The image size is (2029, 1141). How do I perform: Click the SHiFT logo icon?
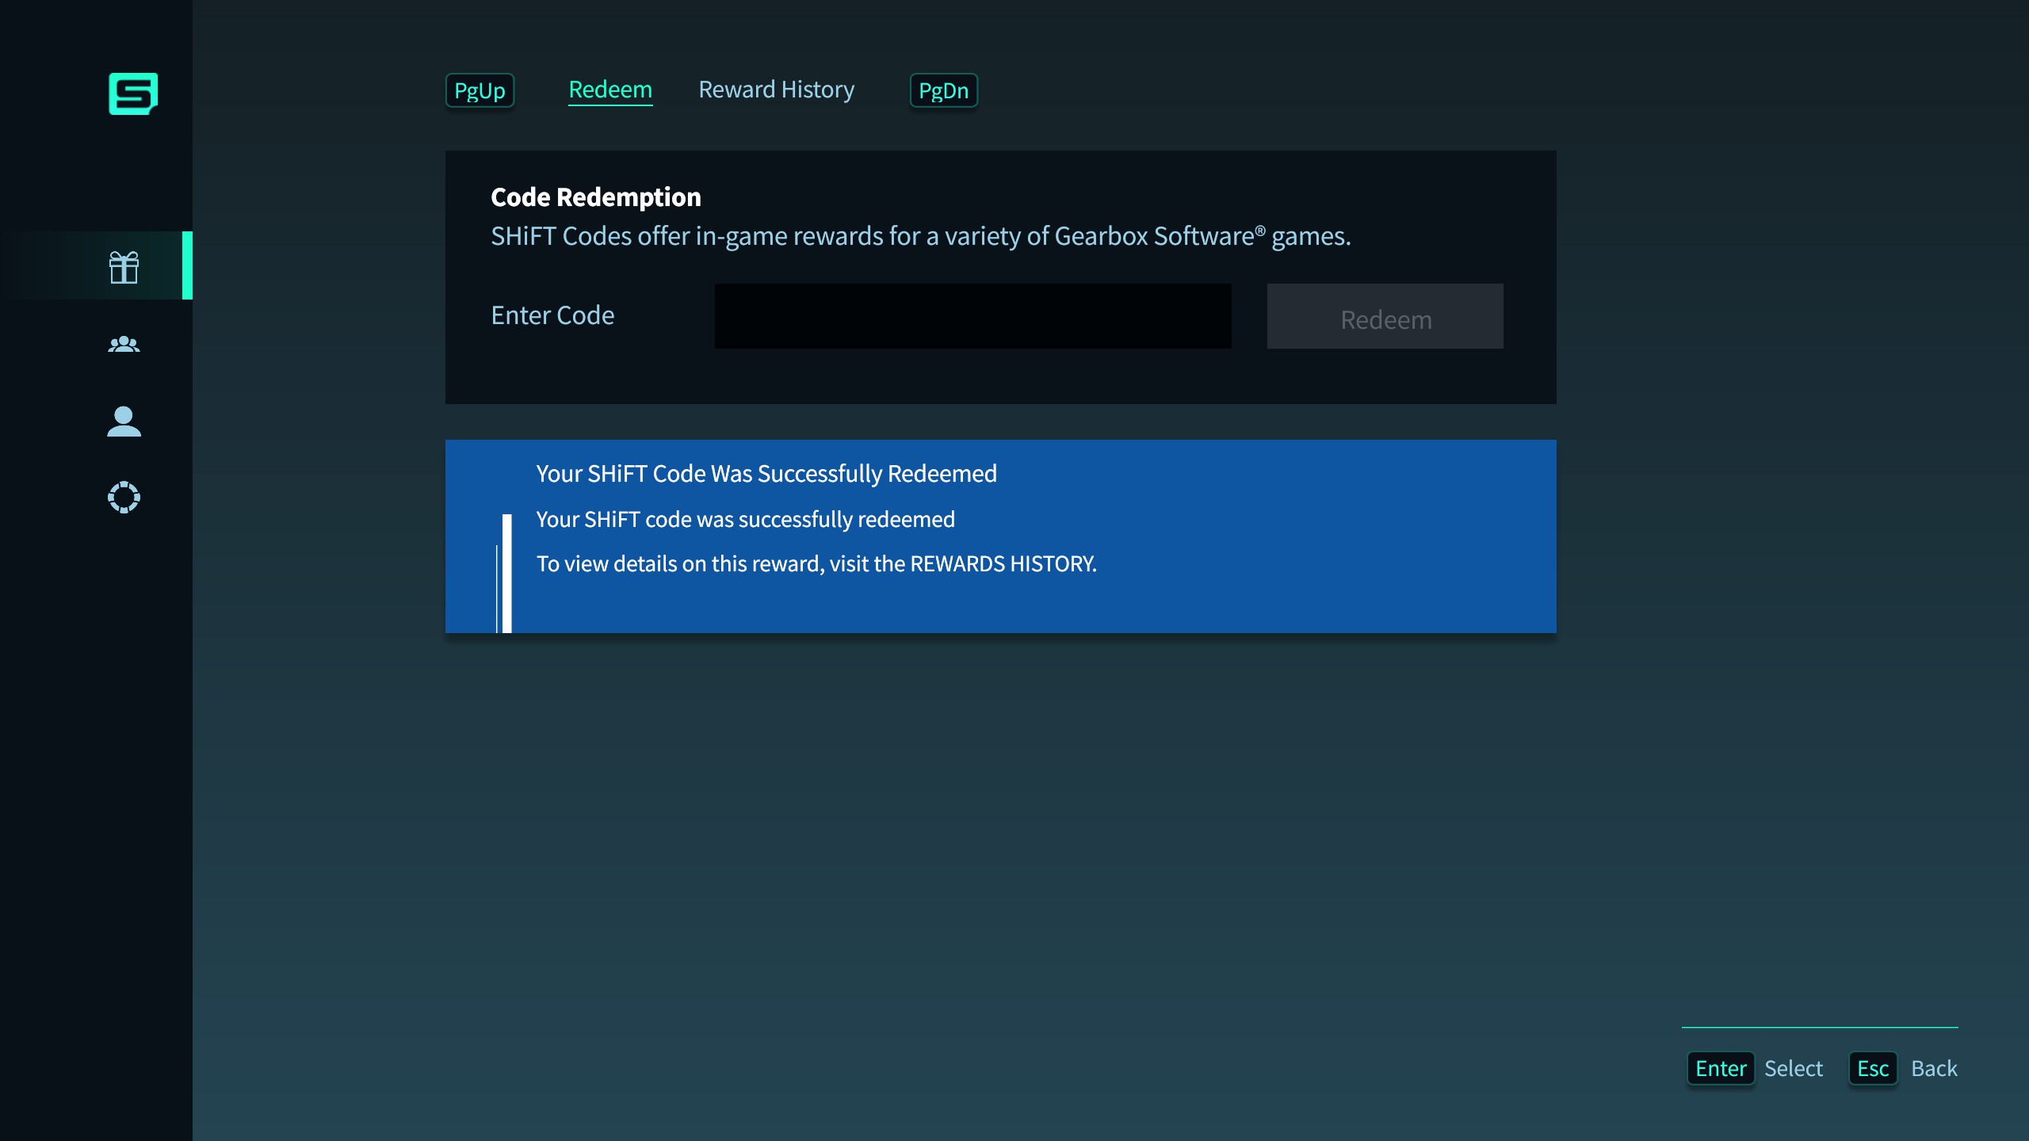[133, 93]
